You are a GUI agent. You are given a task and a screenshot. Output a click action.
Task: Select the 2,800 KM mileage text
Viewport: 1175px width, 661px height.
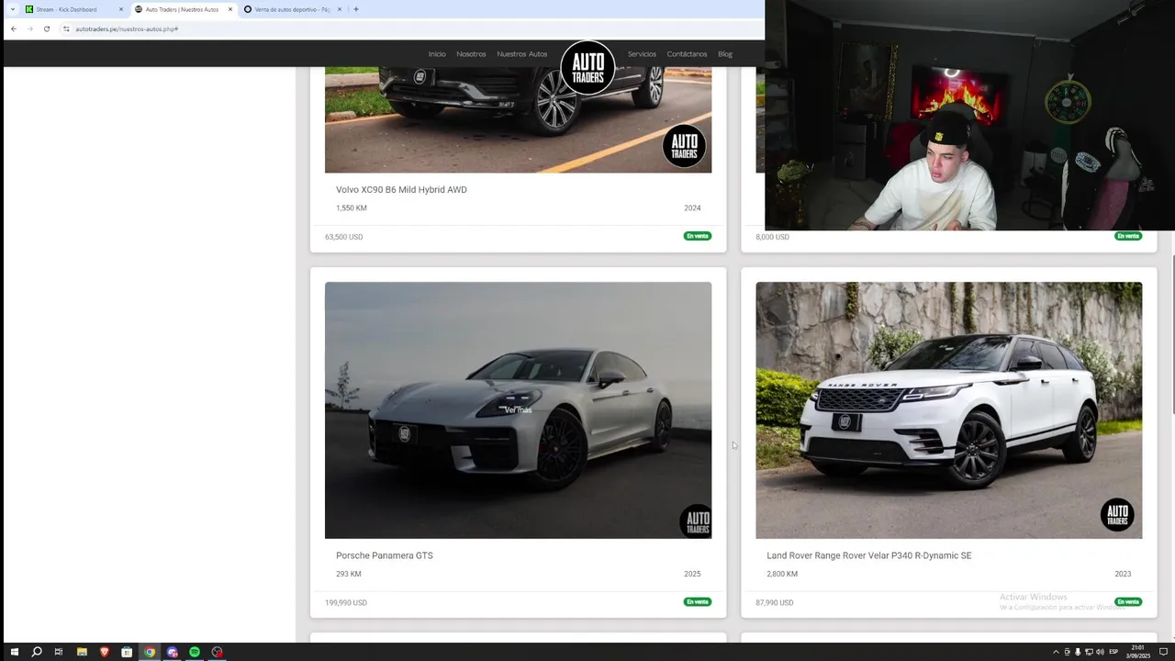[782, 574]
